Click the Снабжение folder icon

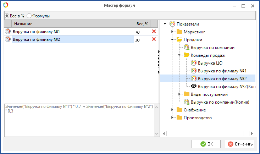coord(179,110)
